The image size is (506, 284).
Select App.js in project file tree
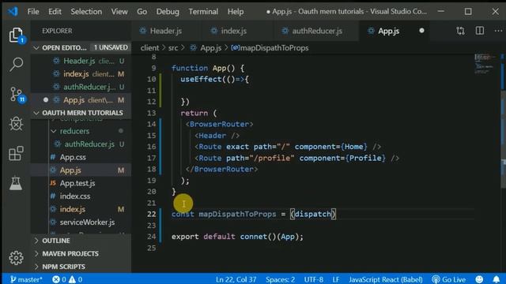pyautogui.click(x=81, y=170)
